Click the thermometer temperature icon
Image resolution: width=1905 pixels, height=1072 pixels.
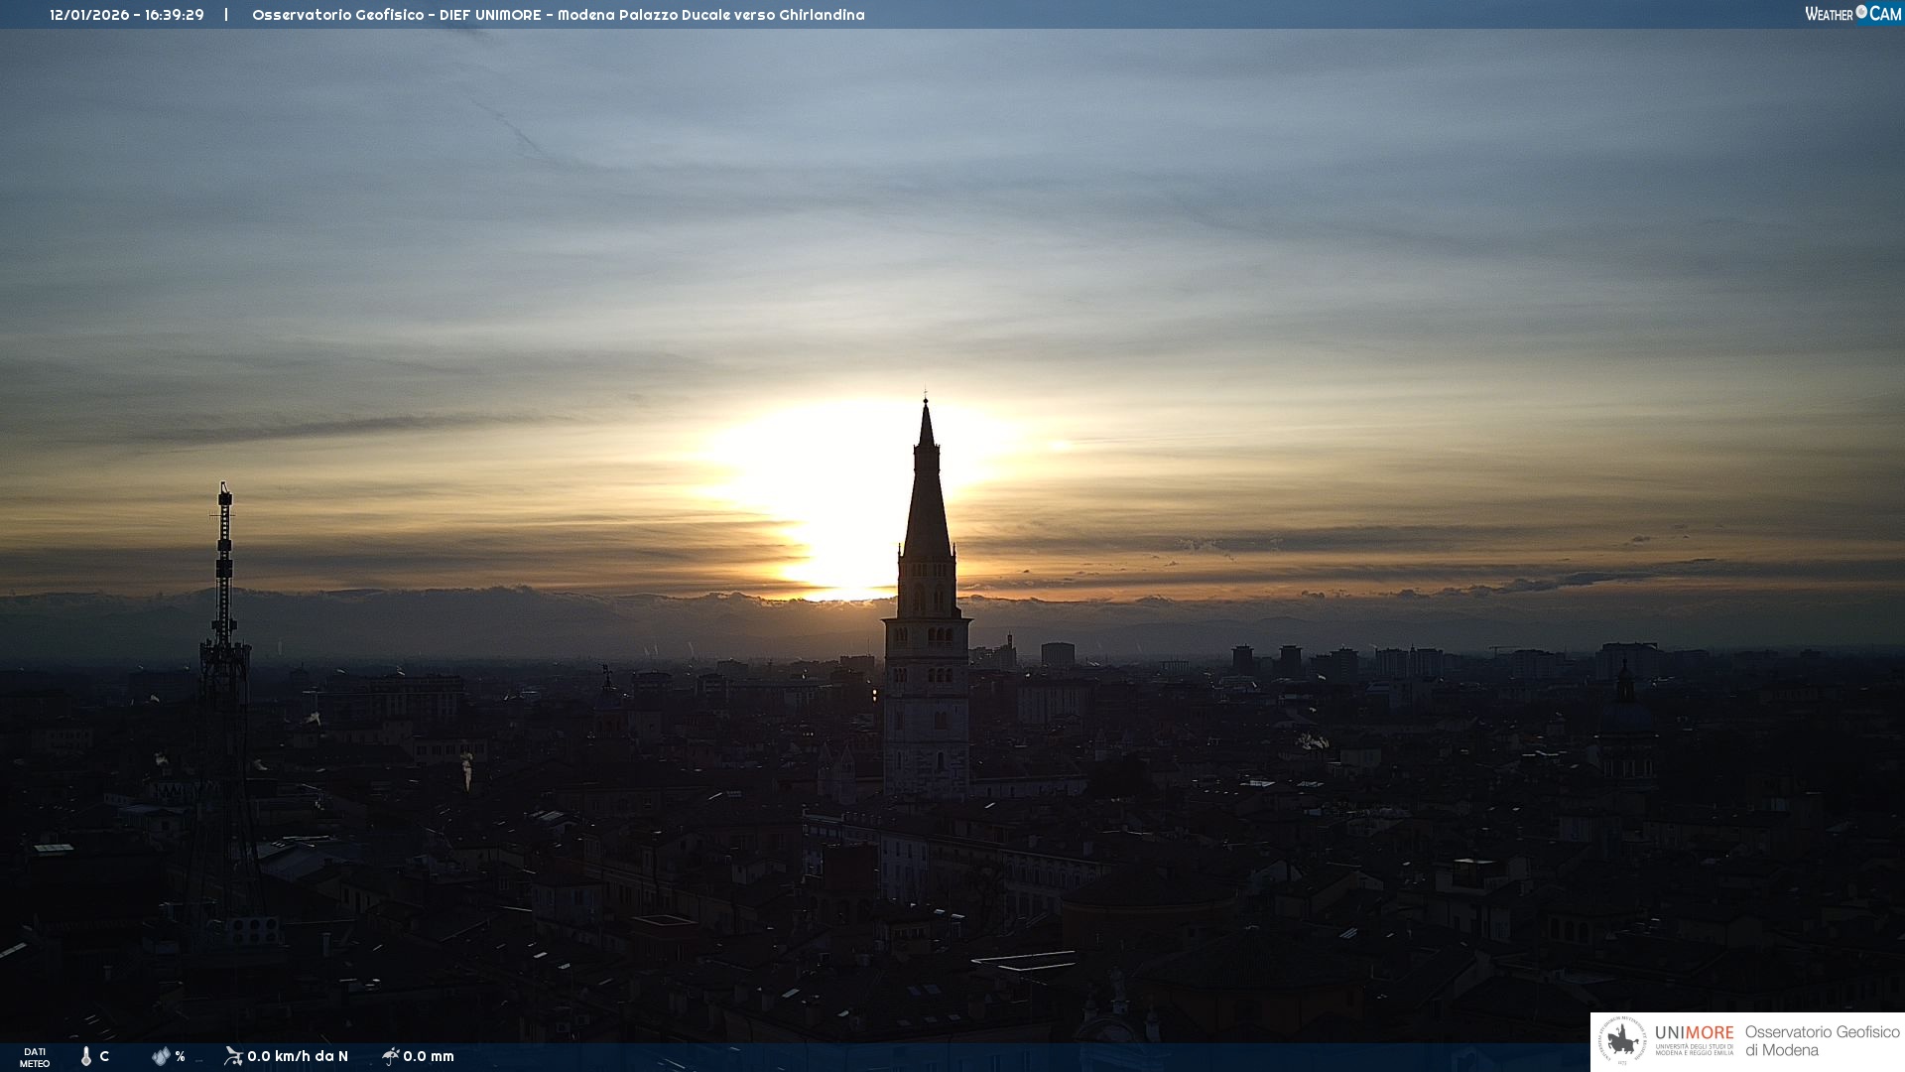pyautogui.click(x=86, y=1056)
